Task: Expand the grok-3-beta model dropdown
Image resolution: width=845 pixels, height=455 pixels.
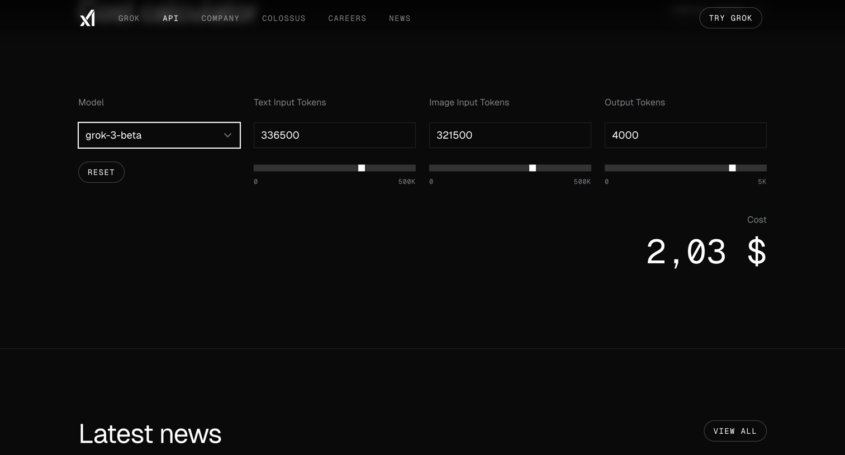Action: coord(159,135)
